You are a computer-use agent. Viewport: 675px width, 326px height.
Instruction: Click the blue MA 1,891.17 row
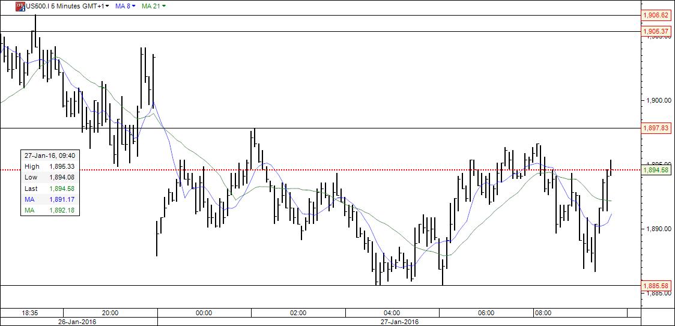(x=50, y=199)
